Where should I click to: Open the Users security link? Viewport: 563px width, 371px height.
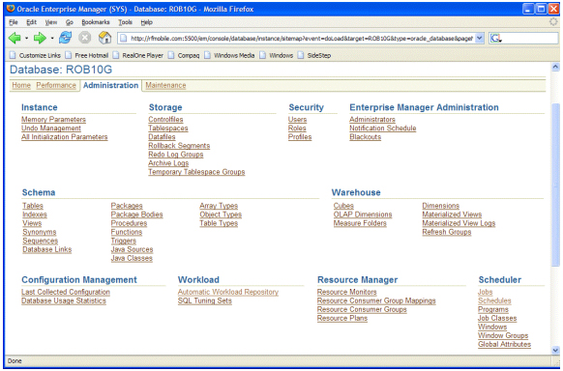tap(297, 120)
